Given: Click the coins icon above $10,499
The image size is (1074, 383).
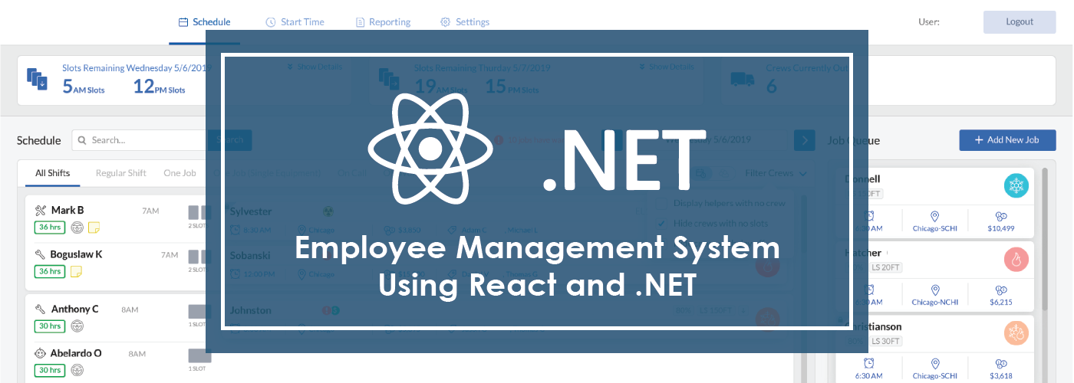Looking at the screenshot, I should coord(1001,217).
